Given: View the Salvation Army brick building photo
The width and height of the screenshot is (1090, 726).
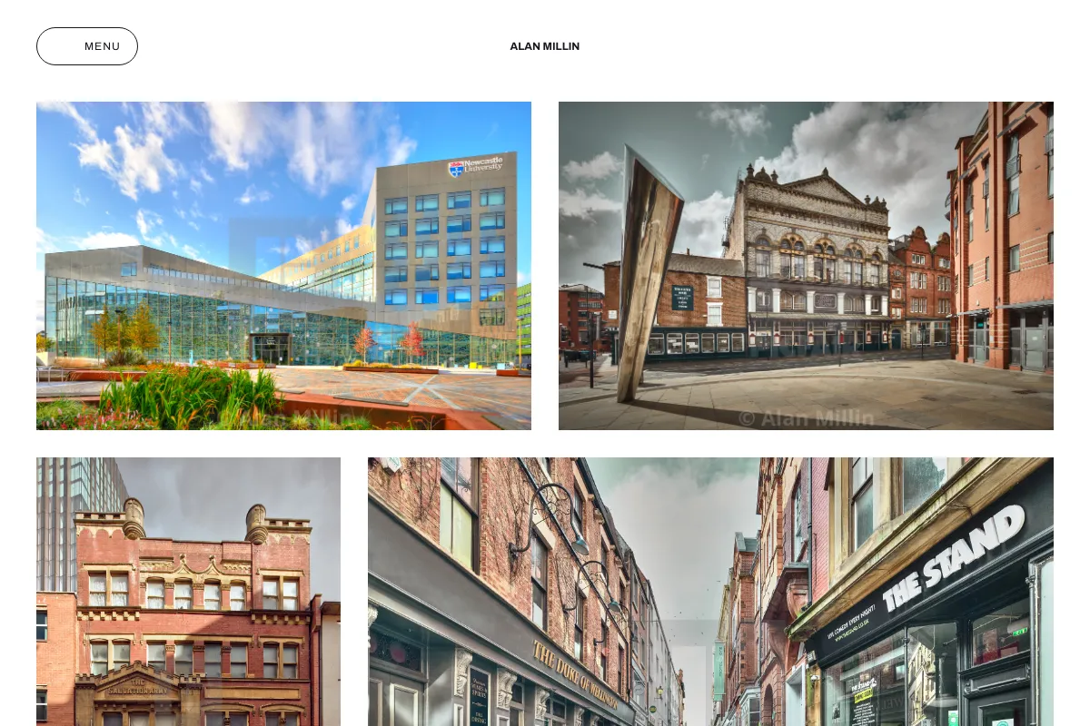Looking at the screenshot, I should point(188,592).
